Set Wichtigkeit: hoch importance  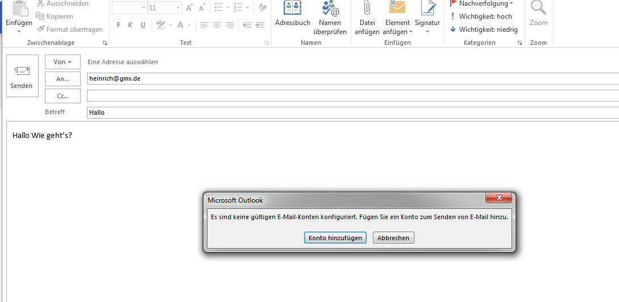click(481, 16)
